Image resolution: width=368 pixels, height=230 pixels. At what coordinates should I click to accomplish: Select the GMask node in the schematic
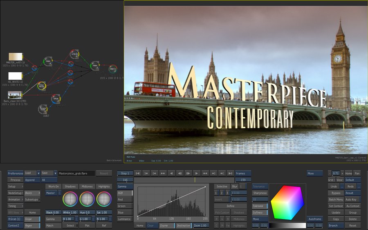[56, 99]
